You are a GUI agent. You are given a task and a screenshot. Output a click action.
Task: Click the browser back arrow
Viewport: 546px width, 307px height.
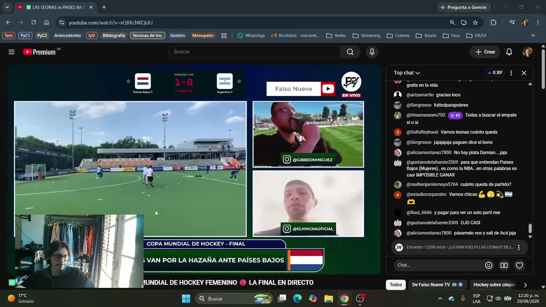[8, 23]
